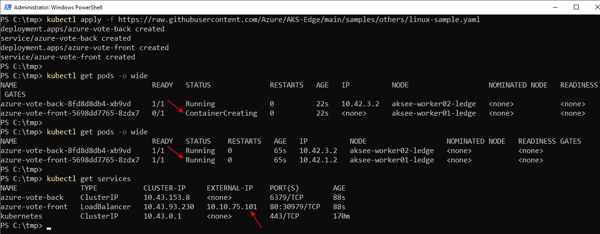Click the kubernetes ClusterIP service row

coord(175,216)
